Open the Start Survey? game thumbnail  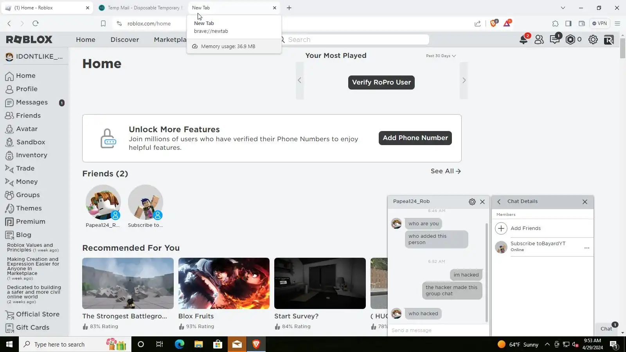tap(320, 284)
